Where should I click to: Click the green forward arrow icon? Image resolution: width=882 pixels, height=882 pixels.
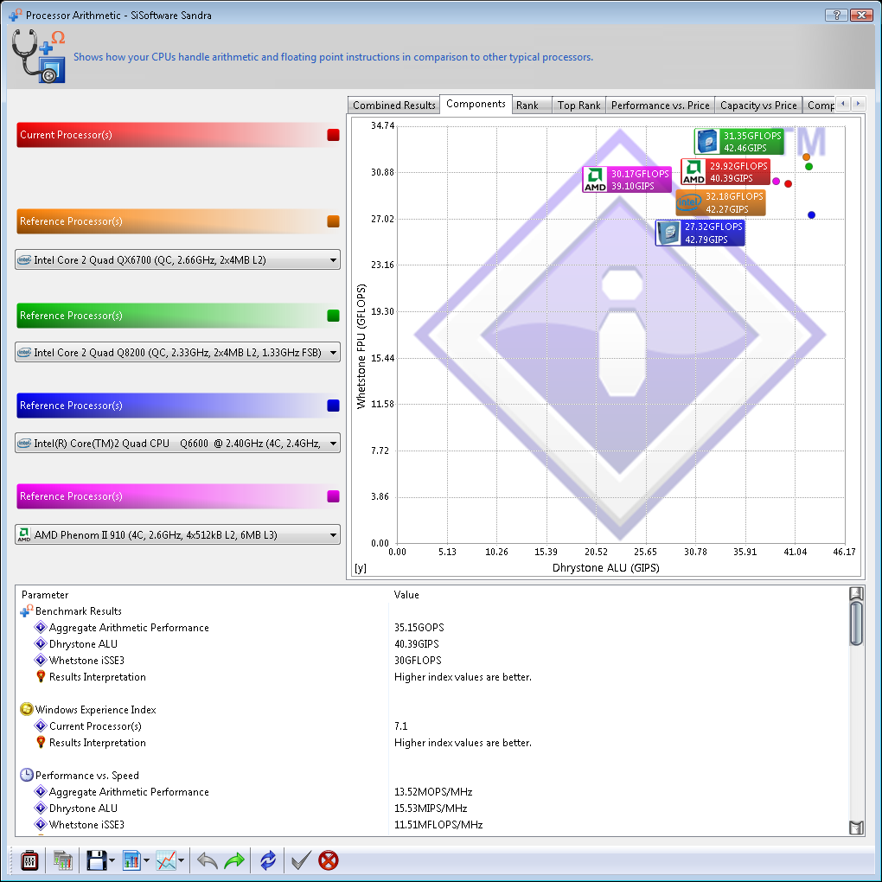click(234, 860)
